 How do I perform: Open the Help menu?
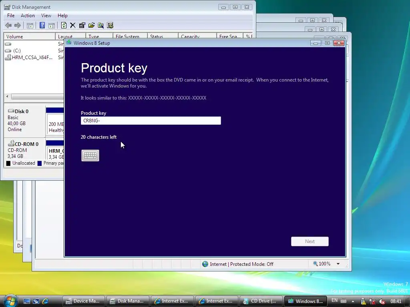[62, 16]
